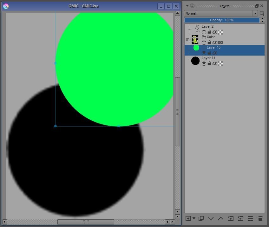Click the Layer 2 sketch thumbnail
The width and height of the screenshot is (269, 227).
[197, 28]
